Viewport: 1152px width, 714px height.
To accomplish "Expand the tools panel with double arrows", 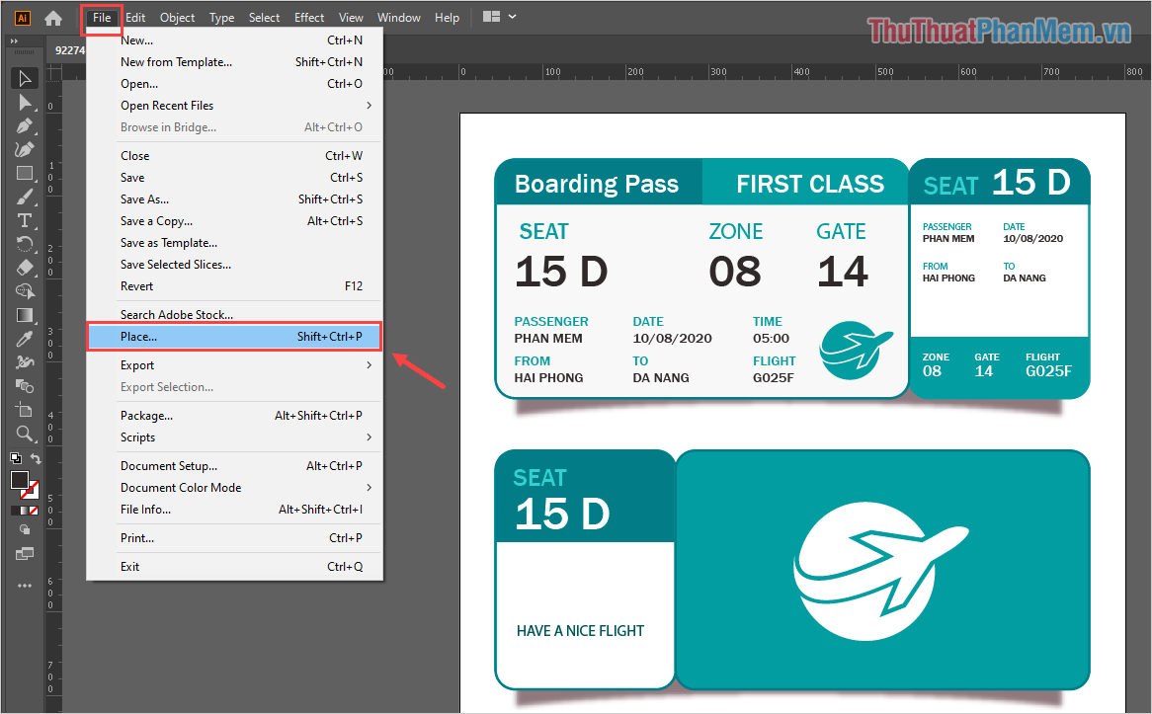I will click(14, 41).
